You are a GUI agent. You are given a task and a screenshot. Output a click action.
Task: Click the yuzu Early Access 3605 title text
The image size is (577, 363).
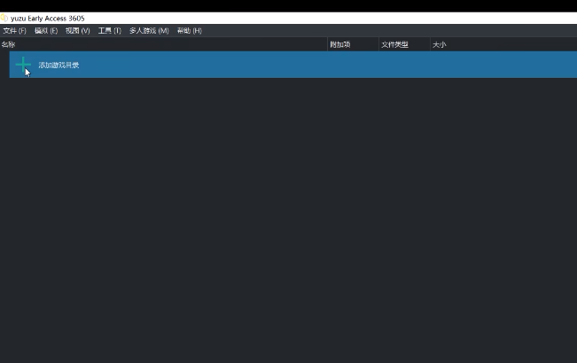tap(48, 18)
